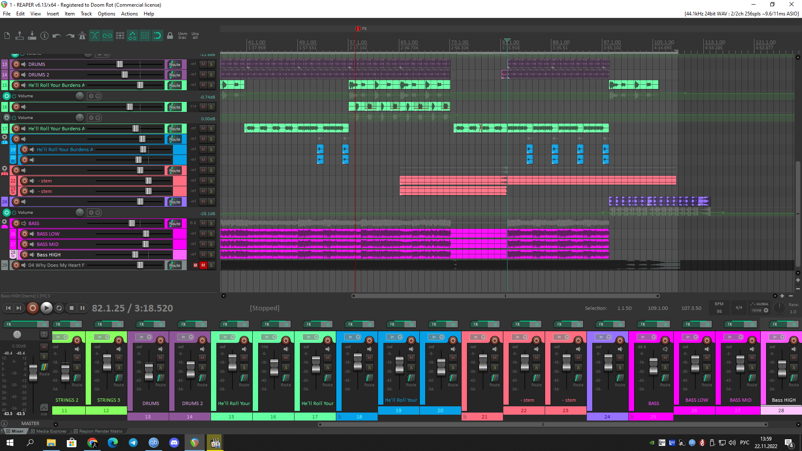Click the DRUMS track volume fader

click(x=120, y=64)
